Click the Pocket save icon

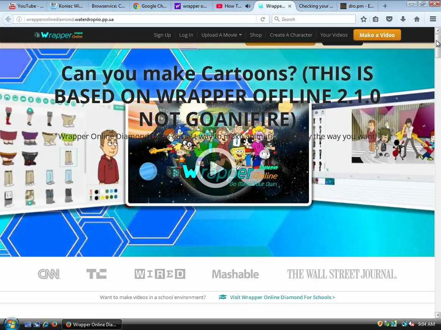point(389,19)
